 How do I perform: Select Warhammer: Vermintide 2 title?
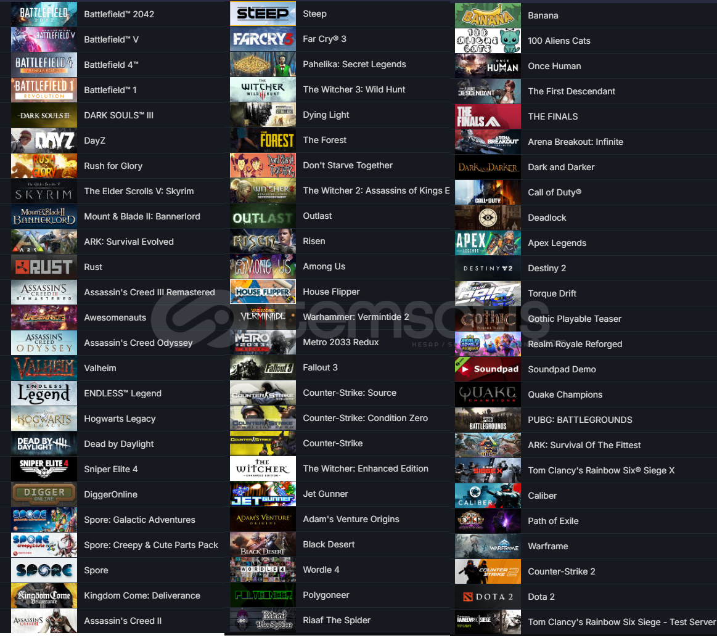click(x=356, y=317)
